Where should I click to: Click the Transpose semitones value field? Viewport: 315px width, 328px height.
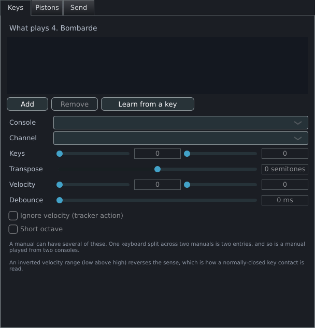pos(285,169)
